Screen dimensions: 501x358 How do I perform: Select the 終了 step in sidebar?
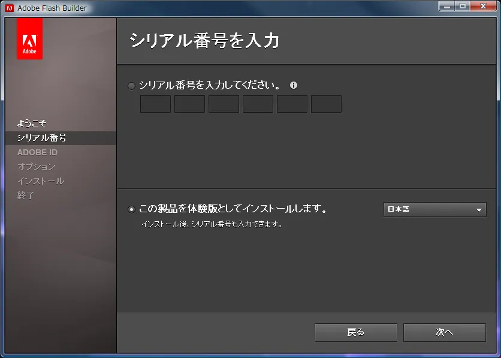pos(26,195)
